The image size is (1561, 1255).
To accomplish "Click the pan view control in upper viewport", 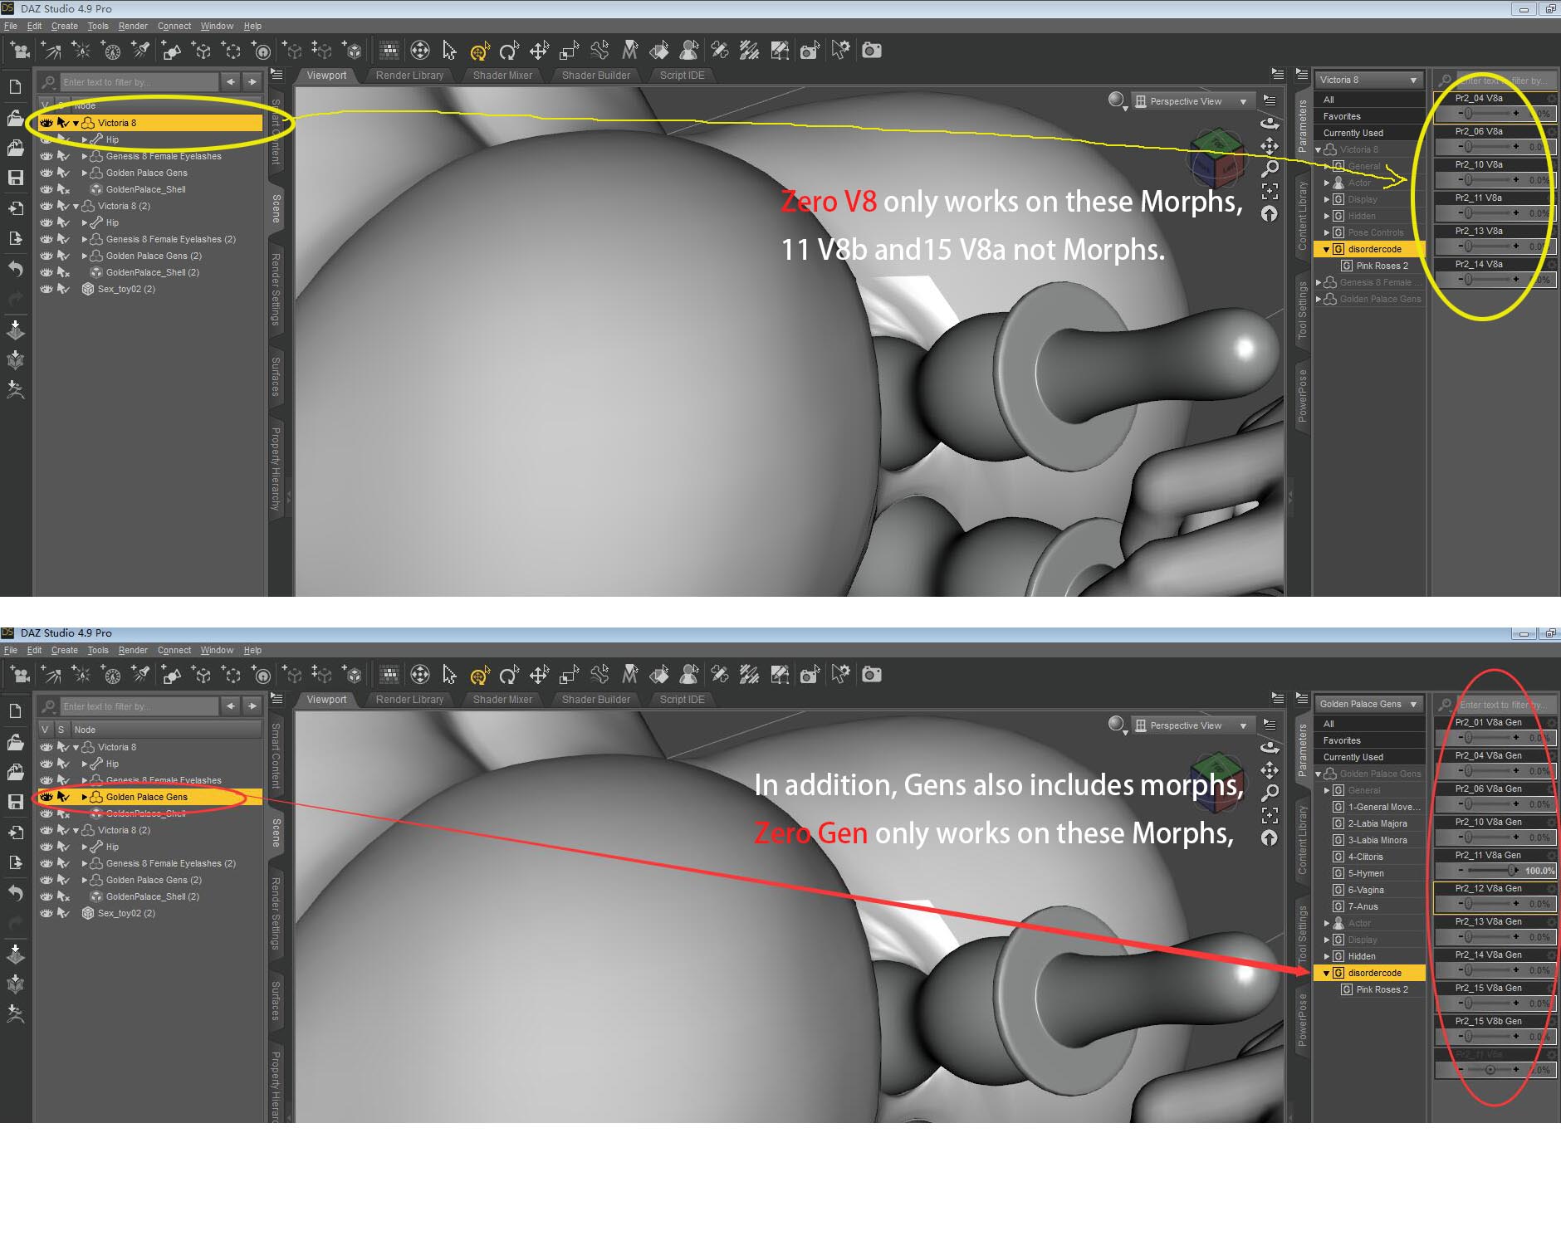I will point(1270,147).
